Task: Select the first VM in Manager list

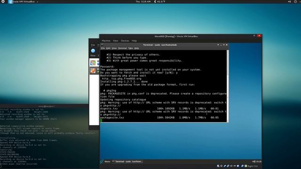Action: coord(94,62)
